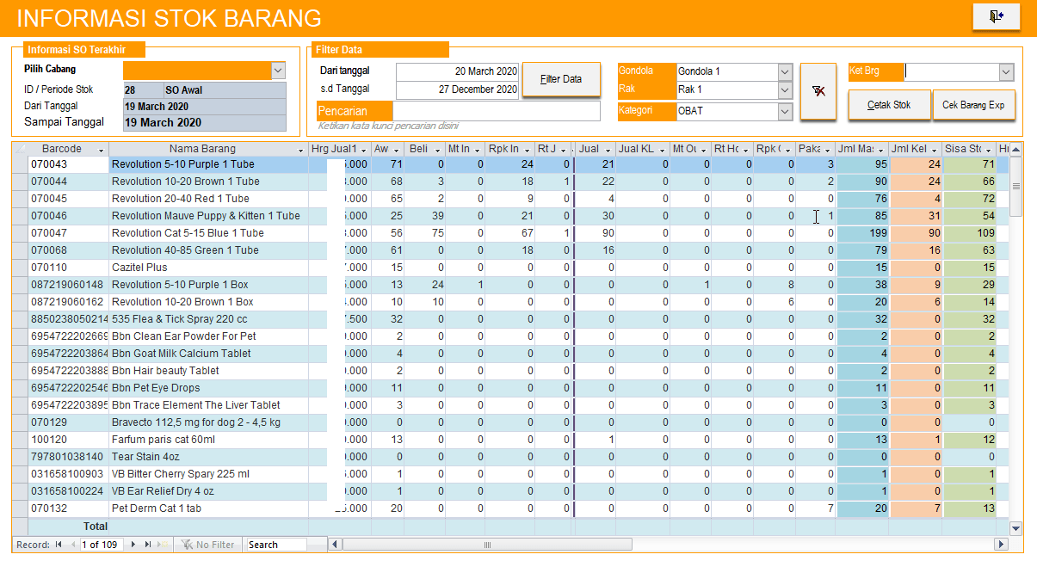
Task: Click the select-all corner of the datasheet
Action: [x=20, y=149]
